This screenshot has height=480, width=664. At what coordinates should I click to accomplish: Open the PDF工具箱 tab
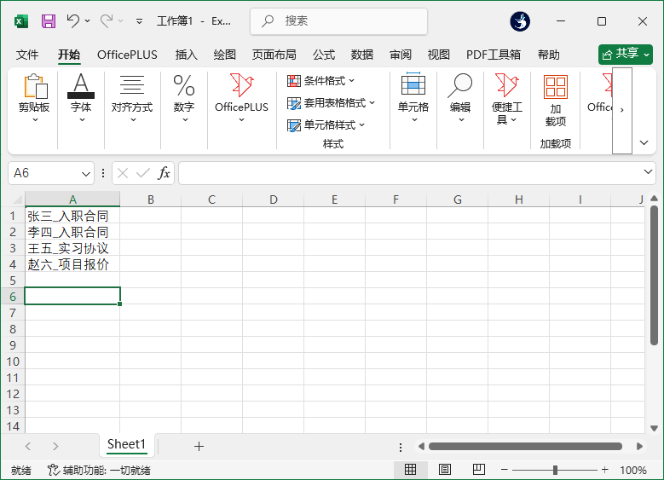click(x=494, y=55)
